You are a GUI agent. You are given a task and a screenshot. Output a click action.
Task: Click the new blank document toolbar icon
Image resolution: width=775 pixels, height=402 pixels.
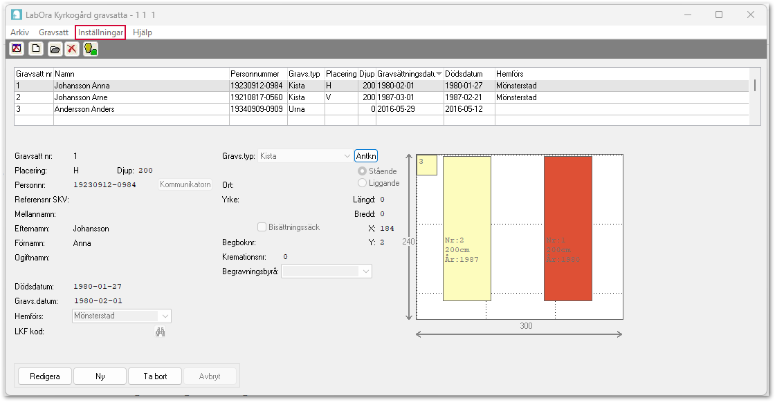(35, 48)
